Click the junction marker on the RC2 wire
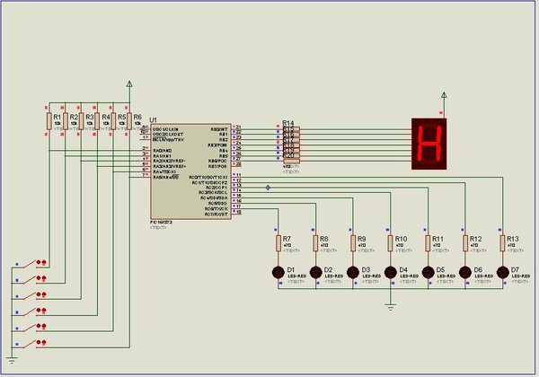The width and height of the screenshot is (539, 377). tap(268, 188)
